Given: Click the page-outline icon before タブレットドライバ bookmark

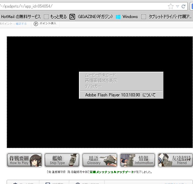Looking at the screenshot, I should click(x=144, y=17).
